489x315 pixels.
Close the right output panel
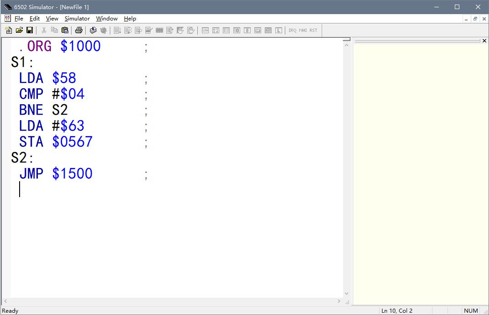pos(484,41)
